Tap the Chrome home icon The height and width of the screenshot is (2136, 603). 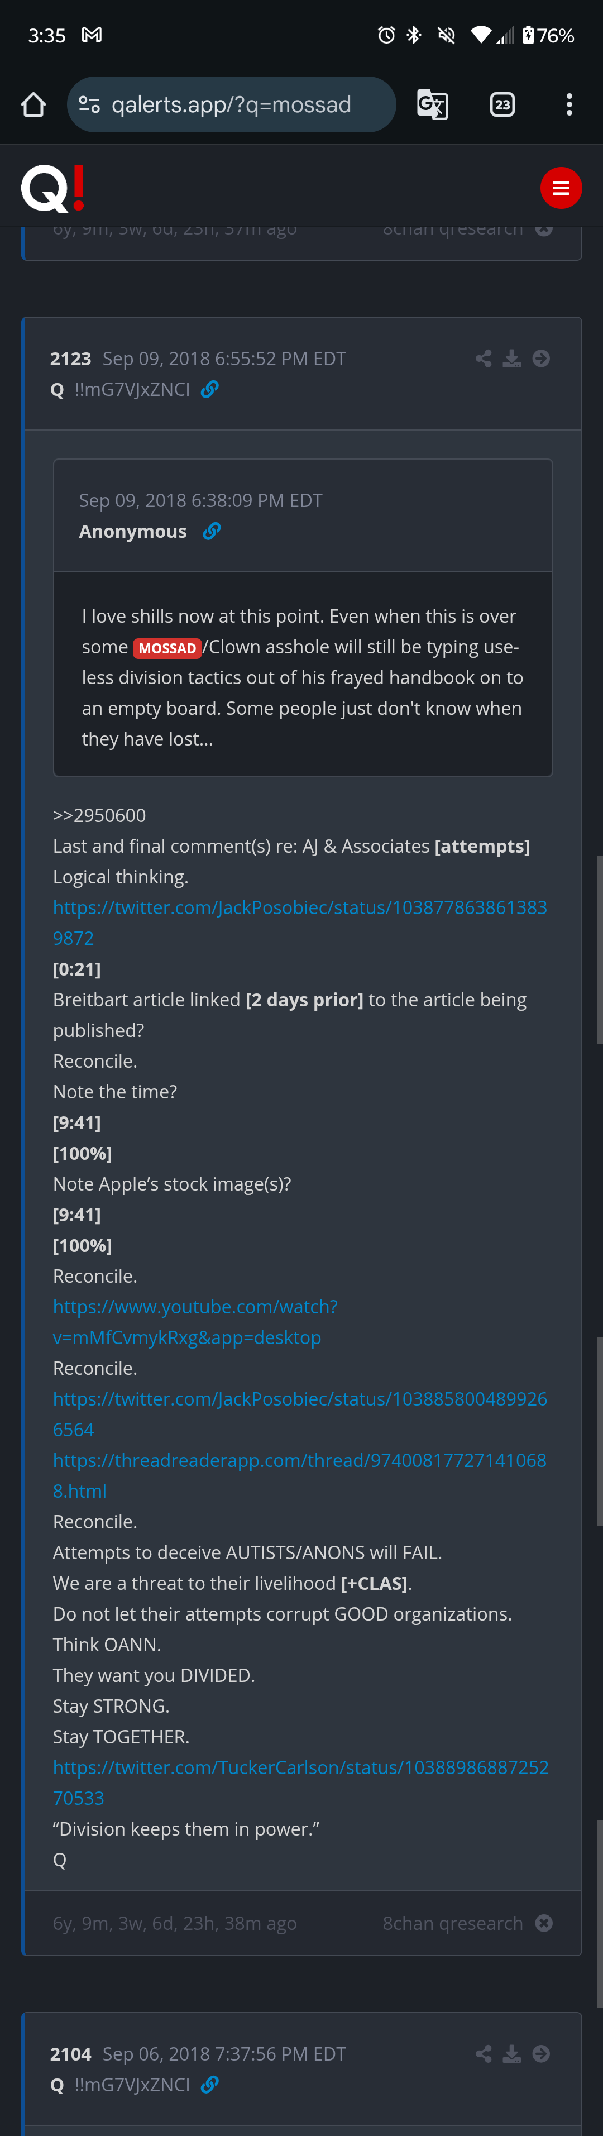click(33, 104)
